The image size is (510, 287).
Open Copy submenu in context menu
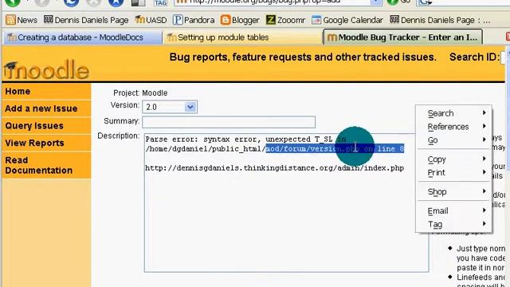pyautogui.click(x=453, y=159)
